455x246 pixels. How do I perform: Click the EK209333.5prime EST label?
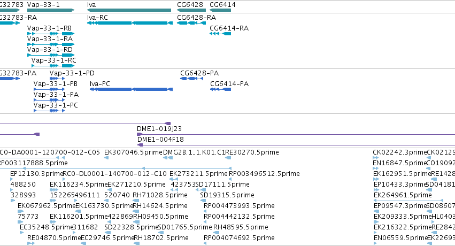[403, 217]
